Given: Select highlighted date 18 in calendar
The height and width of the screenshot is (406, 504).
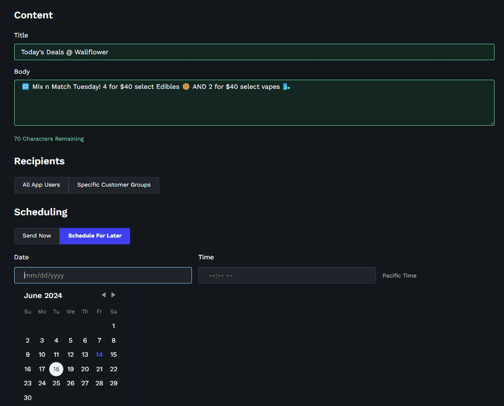Looking at the screenshot, I should (x=56, y=369).
